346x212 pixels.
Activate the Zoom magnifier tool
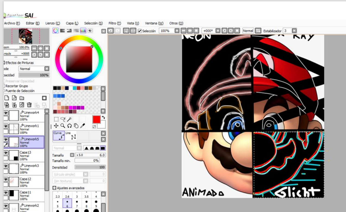[63, 126]
